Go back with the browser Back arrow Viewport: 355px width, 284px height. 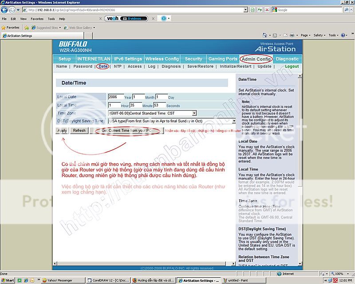click(x=4, y=10)
